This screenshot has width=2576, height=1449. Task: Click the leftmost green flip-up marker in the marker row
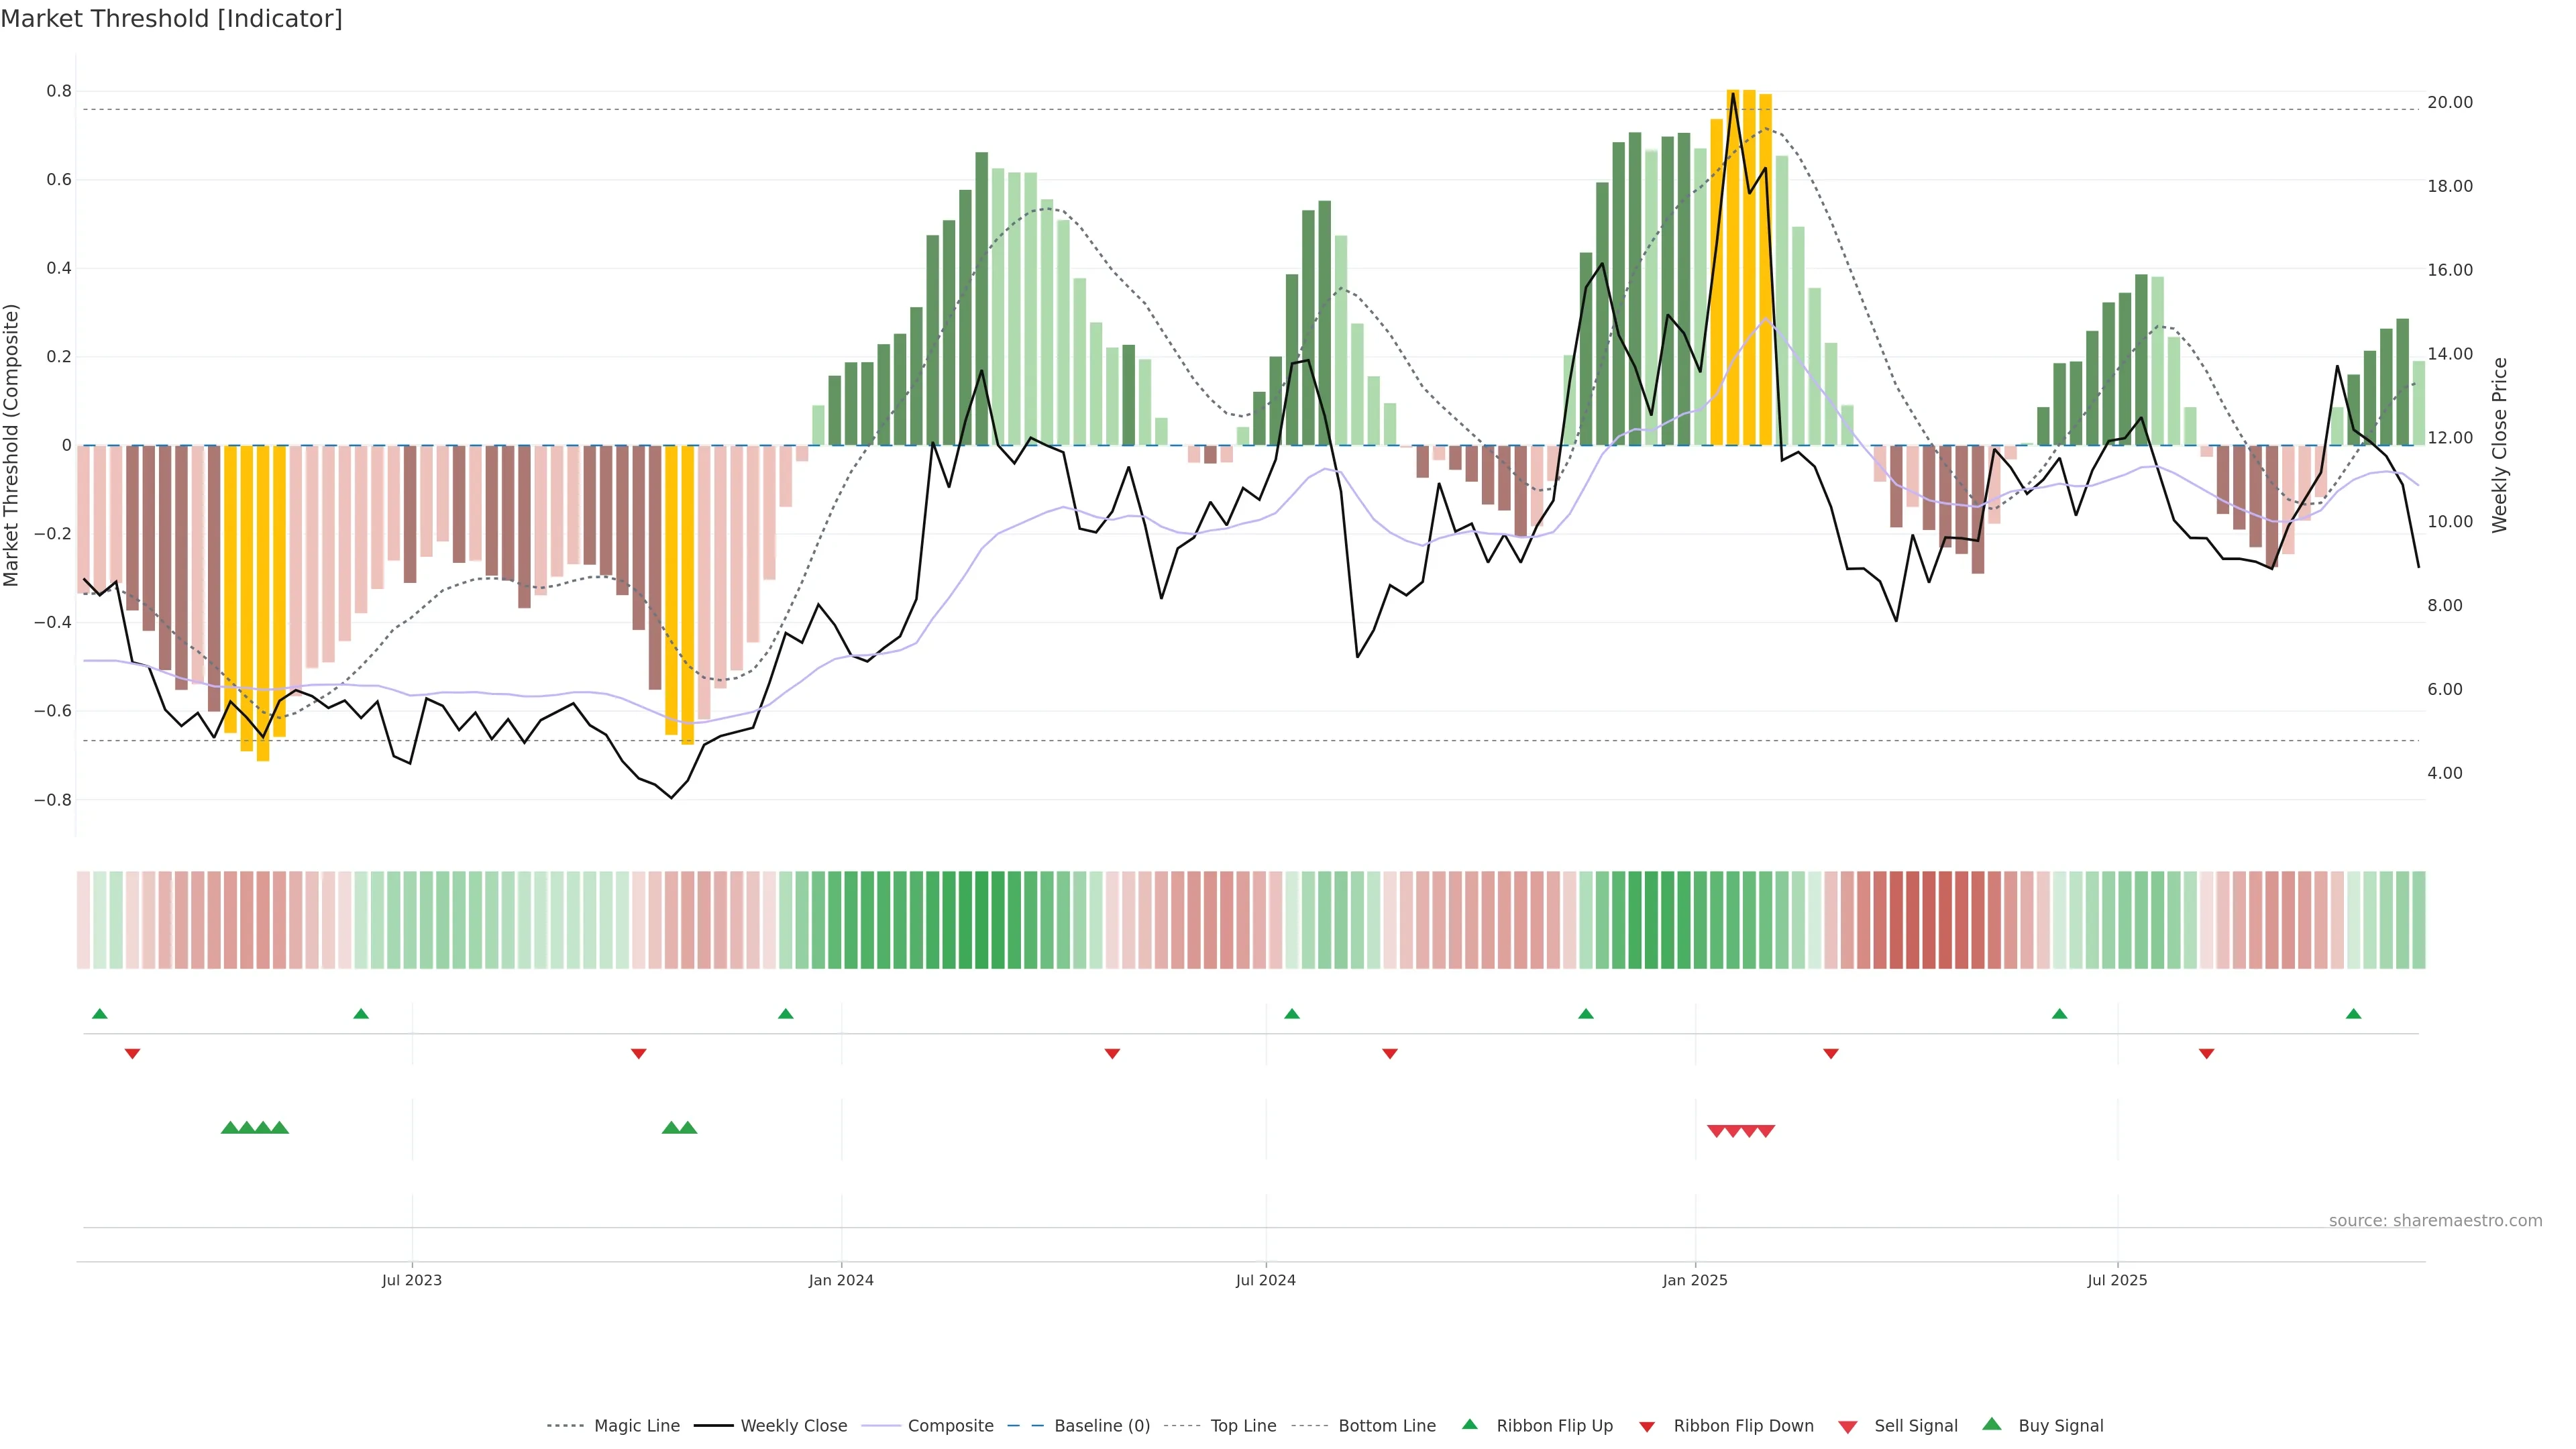tap(99, 1014)
